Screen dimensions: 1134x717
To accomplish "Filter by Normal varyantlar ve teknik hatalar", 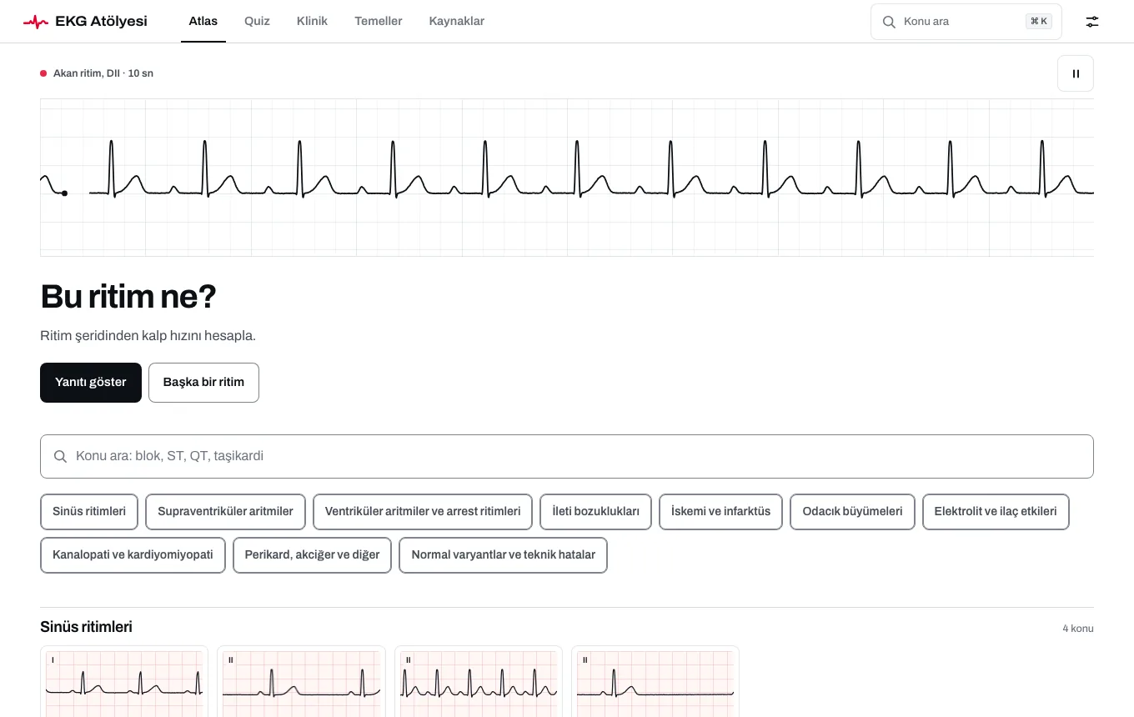I will pos(504,555).
